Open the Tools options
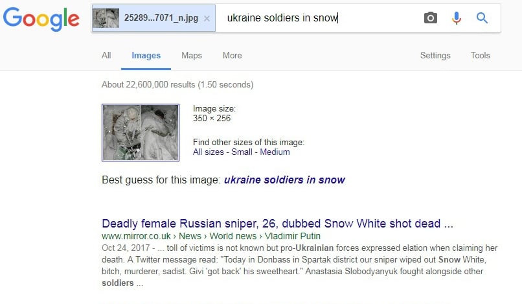The height and width of the screenshot is (304, 522). 480,55
